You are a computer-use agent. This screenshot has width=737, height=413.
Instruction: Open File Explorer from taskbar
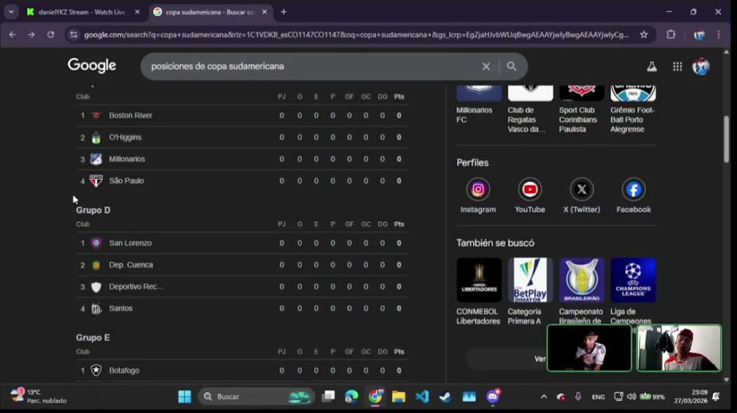click(398, 396)
